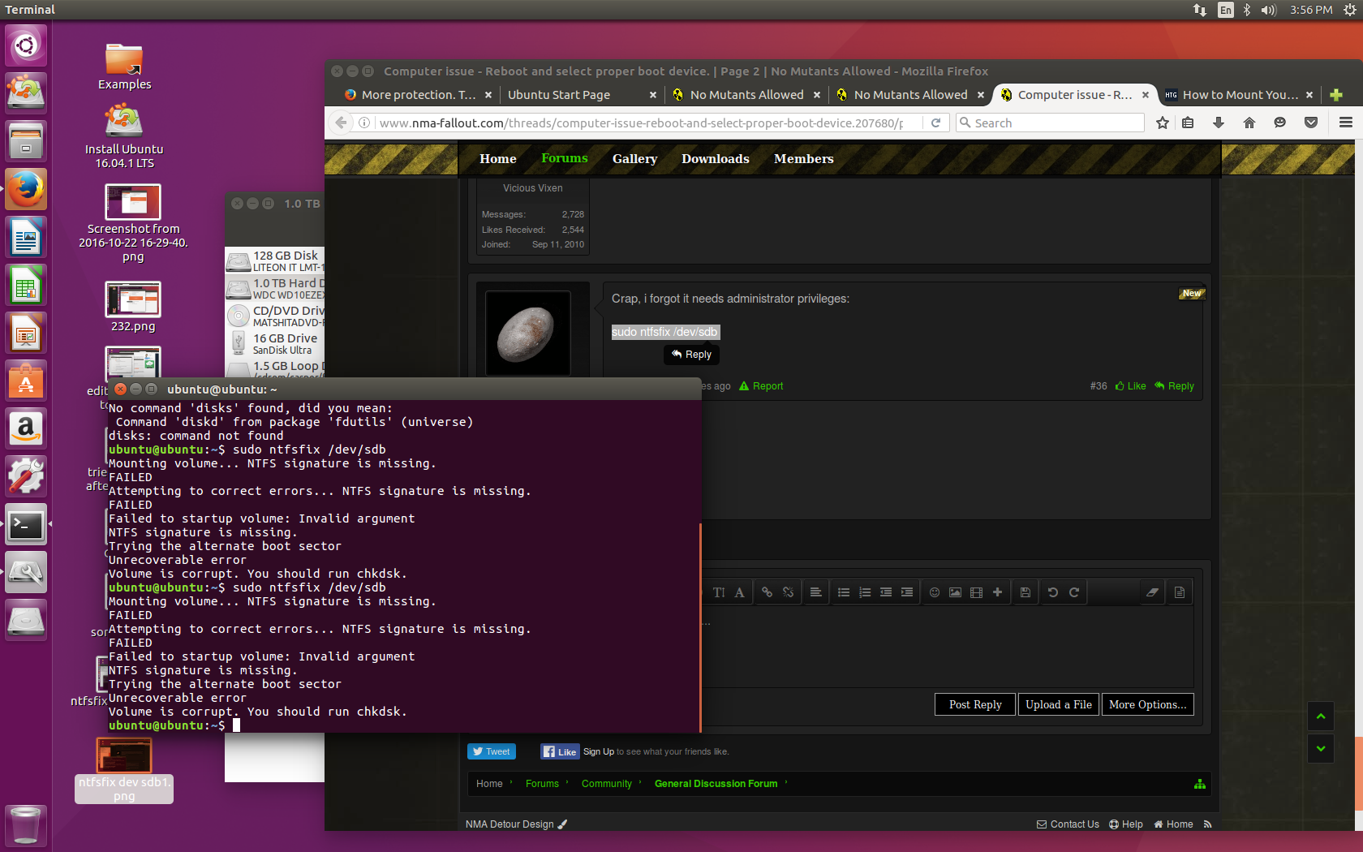Go to the Firefox home page icon

pos(1249,123)
